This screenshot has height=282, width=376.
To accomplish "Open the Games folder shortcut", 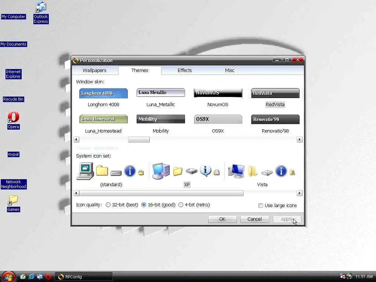I will click(x=14, y=203).
